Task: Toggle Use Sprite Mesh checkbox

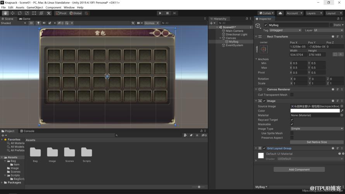Action: tap(292, 133)
